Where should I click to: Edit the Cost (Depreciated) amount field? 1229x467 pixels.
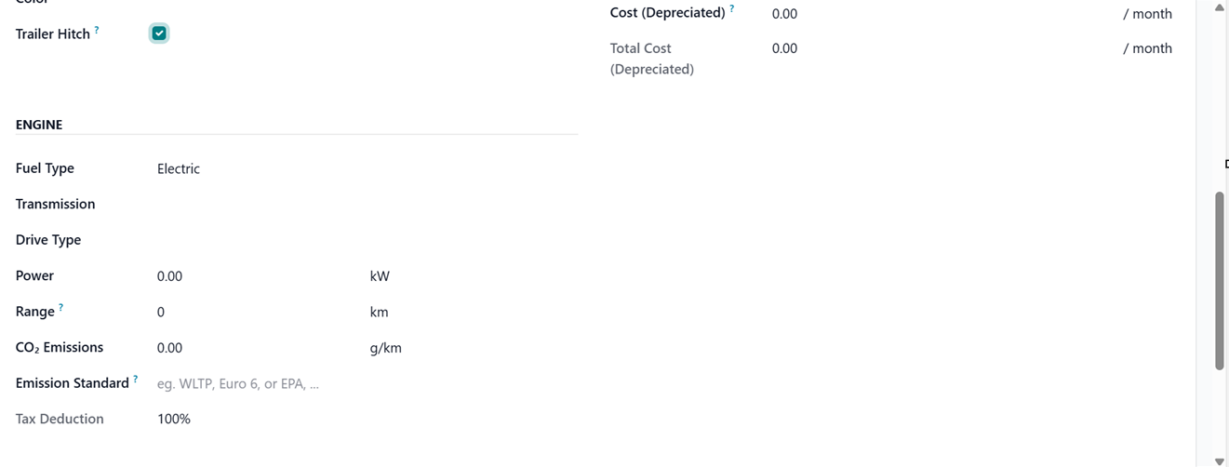pos(930,14)
